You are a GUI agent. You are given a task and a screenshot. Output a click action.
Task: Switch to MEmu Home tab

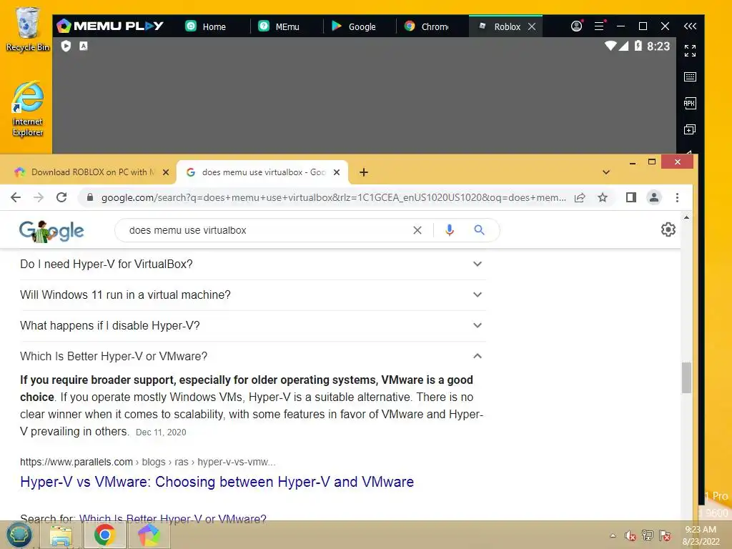[x=214, y=26]
